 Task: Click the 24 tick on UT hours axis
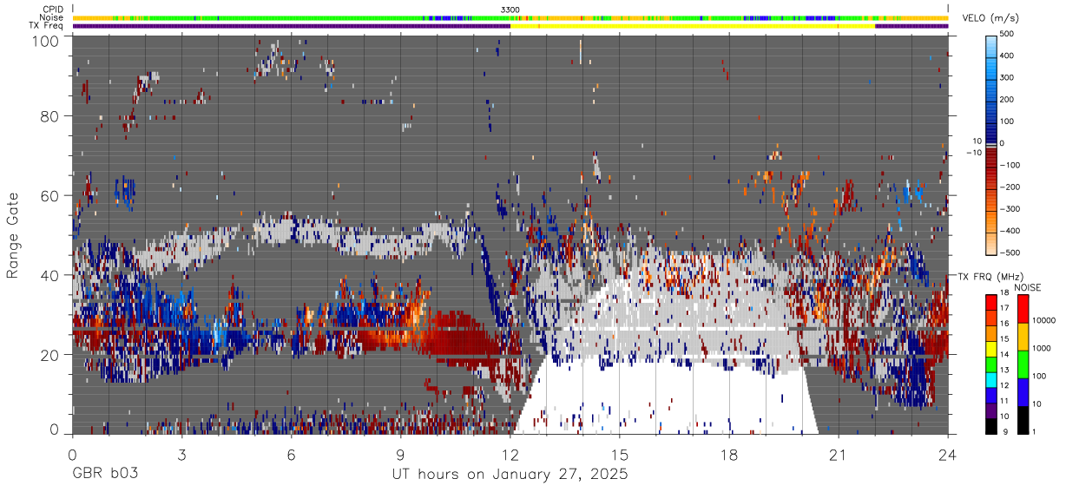pos(947,455)
